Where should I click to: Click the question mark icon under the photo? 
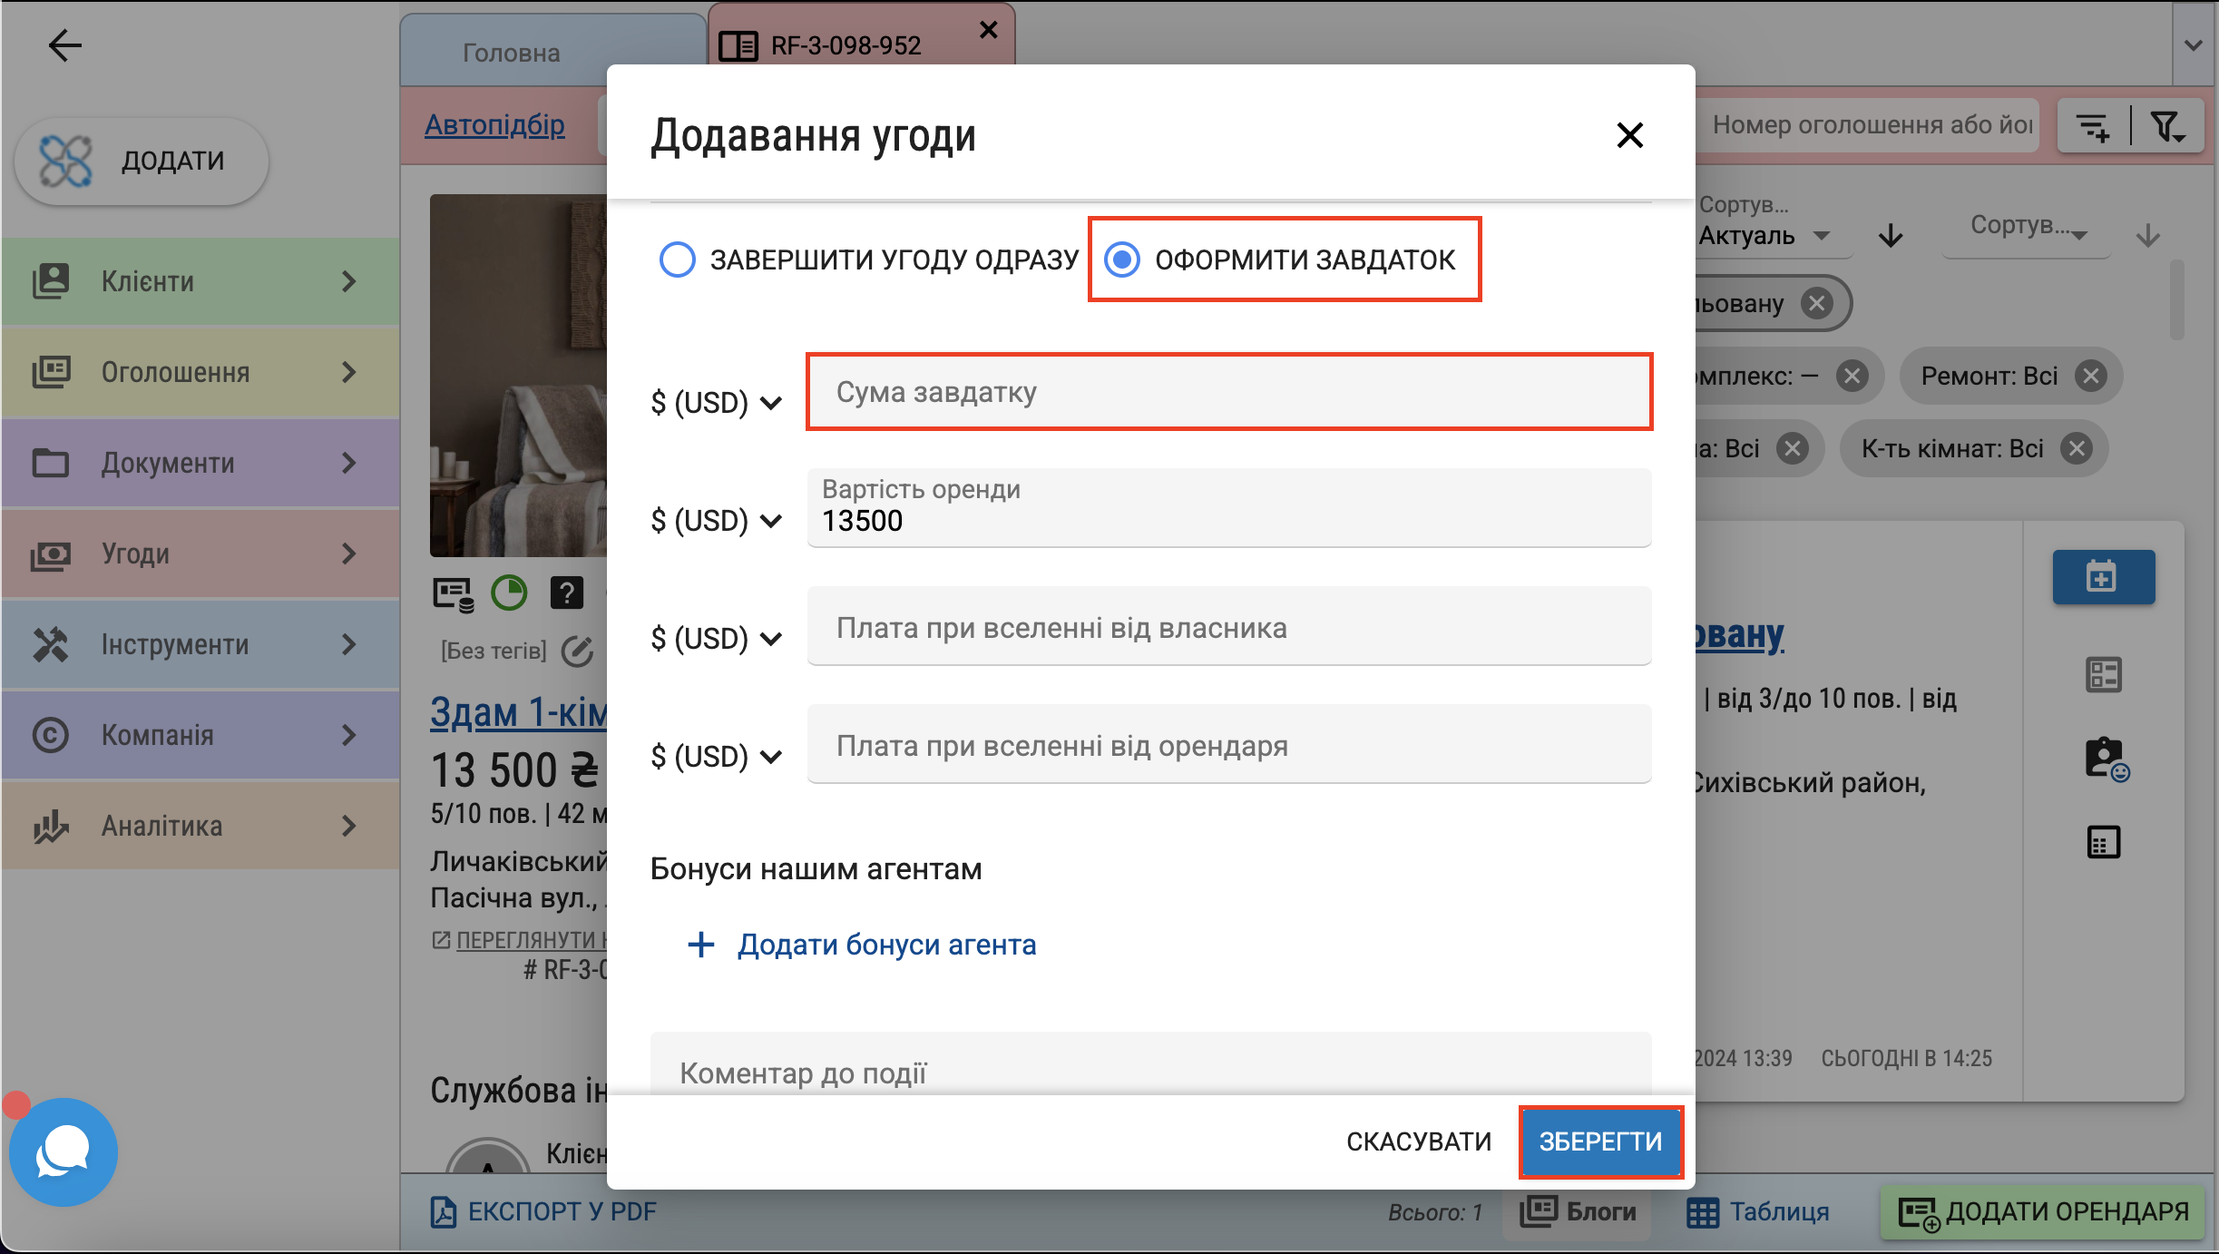pos(567,593)
